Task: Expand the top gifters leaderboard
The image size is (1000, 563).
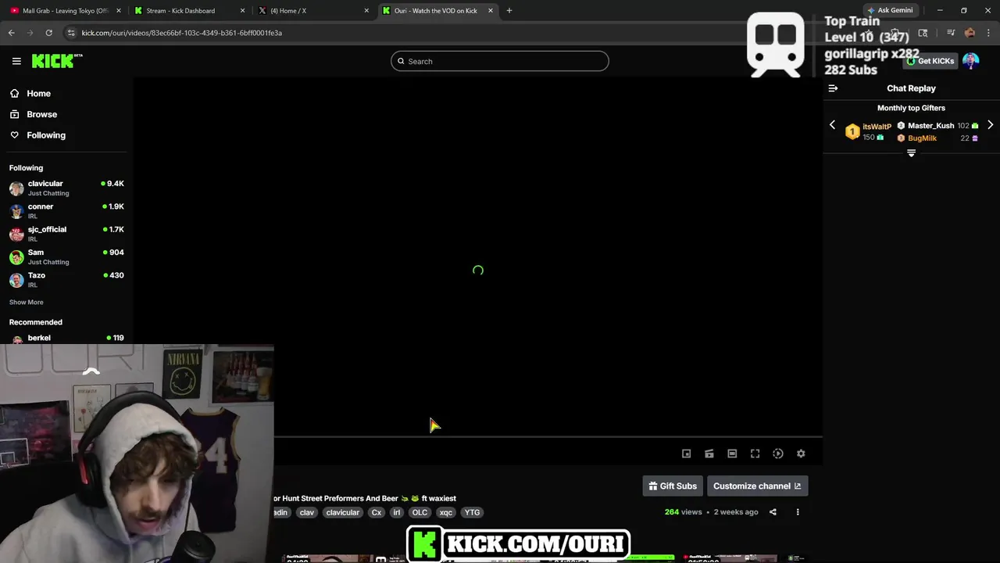Action: 911,153
